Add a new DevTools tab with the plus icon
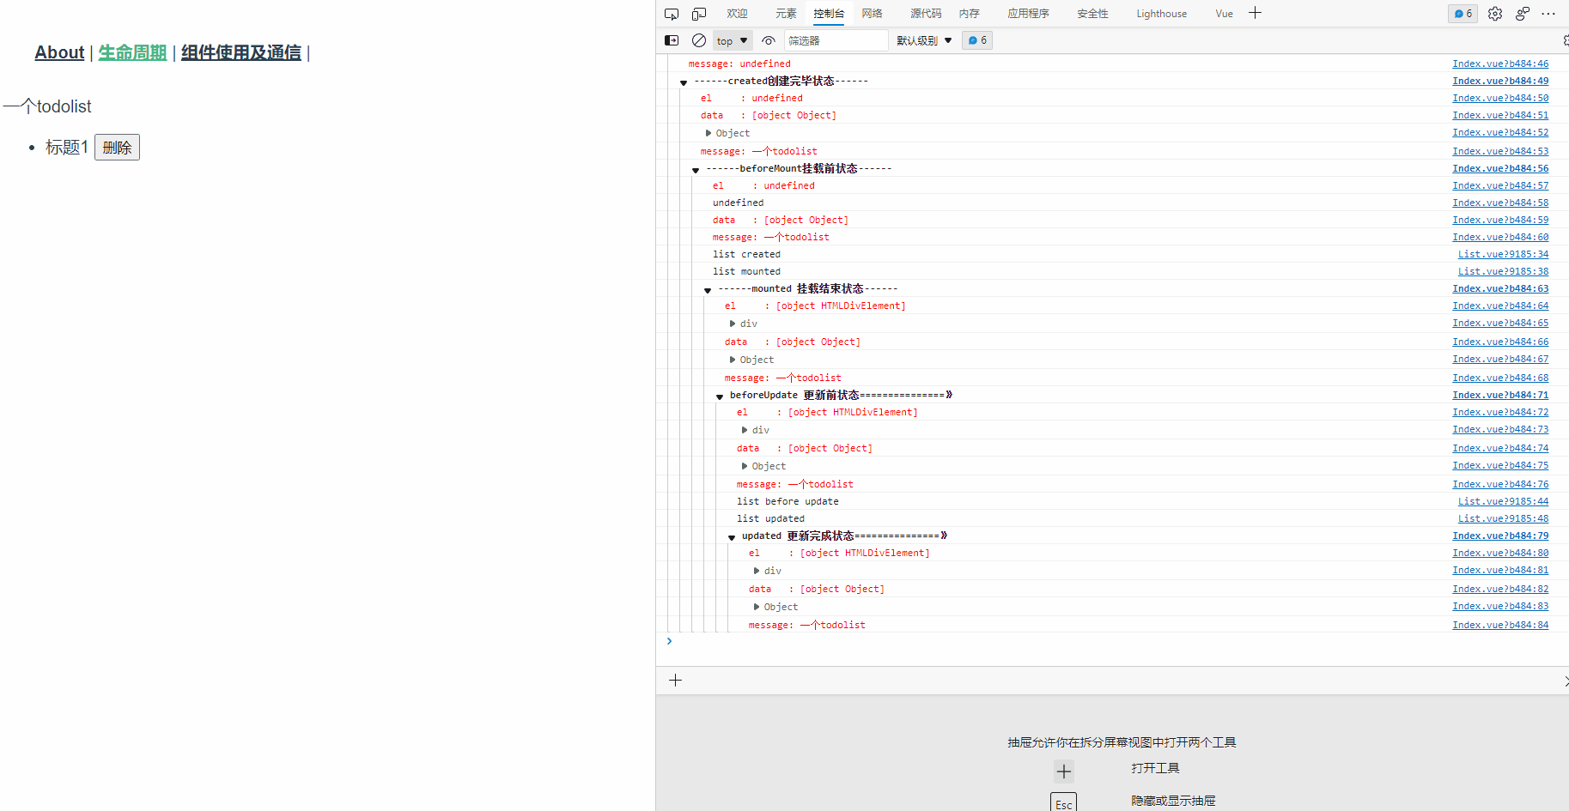The height and width of the screenshot is (811, 1569). click(1255, 13)
